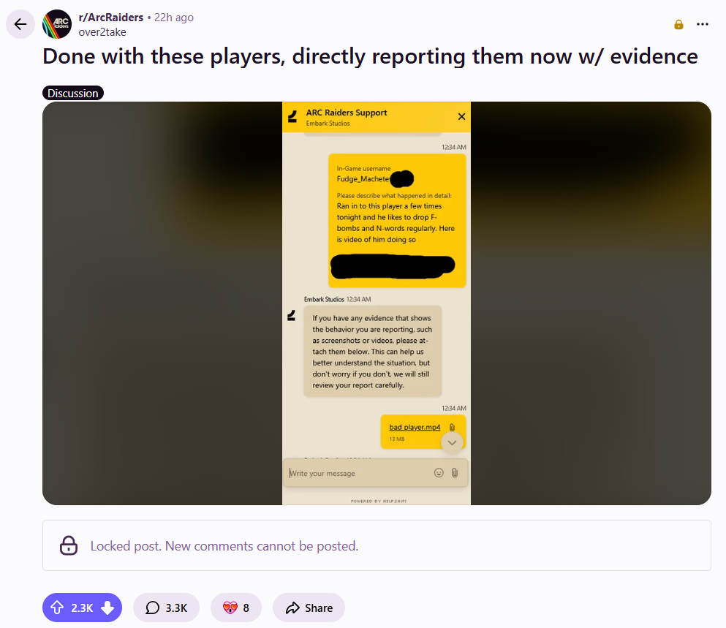Go back using the left arrow button
The height and width of the screenshot is (628, 726).
(20, 24)
